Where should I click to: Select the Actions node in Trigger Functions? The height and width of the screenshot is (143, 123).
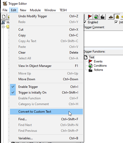[98, 70]
